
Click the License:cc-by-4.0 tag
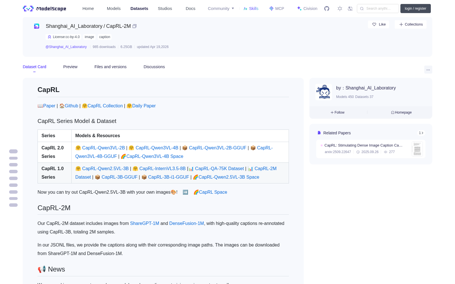click(63, 37)
